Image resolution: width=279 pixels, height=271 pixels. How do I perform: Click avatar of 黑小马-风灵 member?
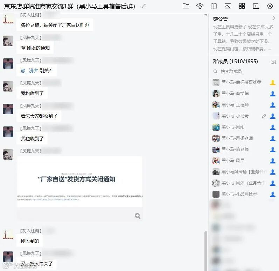click(216, 161)
